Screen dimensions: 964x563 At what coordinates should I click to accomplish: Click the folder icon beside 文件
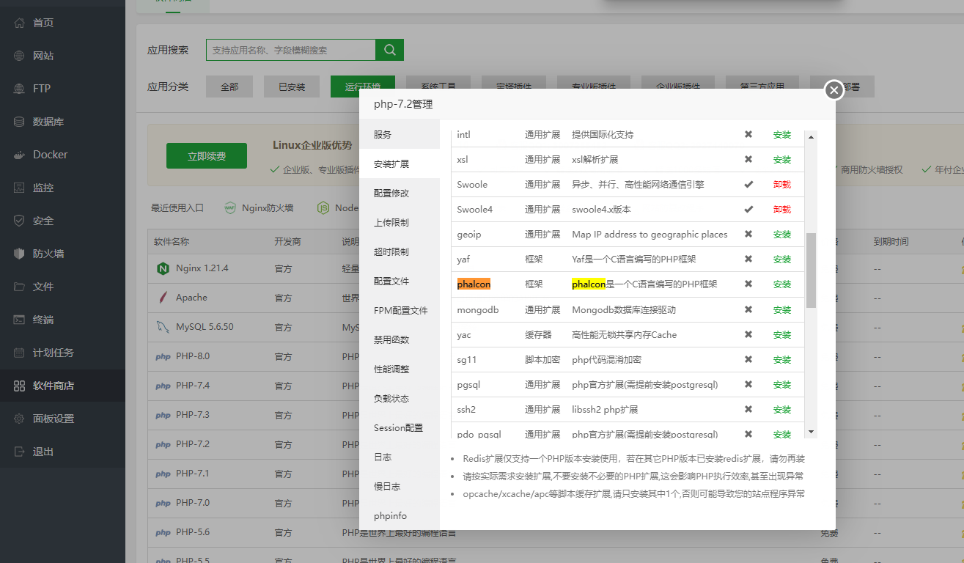click(x=20, y=287)
